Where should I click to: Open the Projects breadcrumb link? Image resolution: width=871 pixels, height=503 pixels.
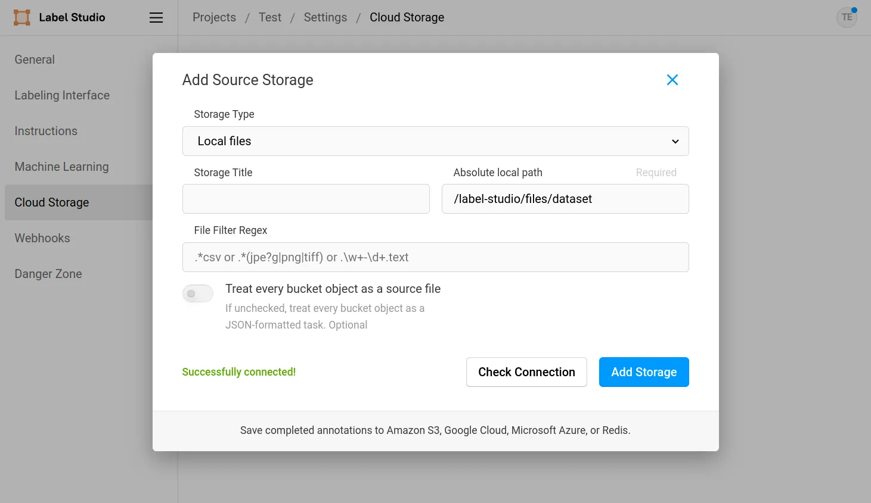tap(214, 17)
